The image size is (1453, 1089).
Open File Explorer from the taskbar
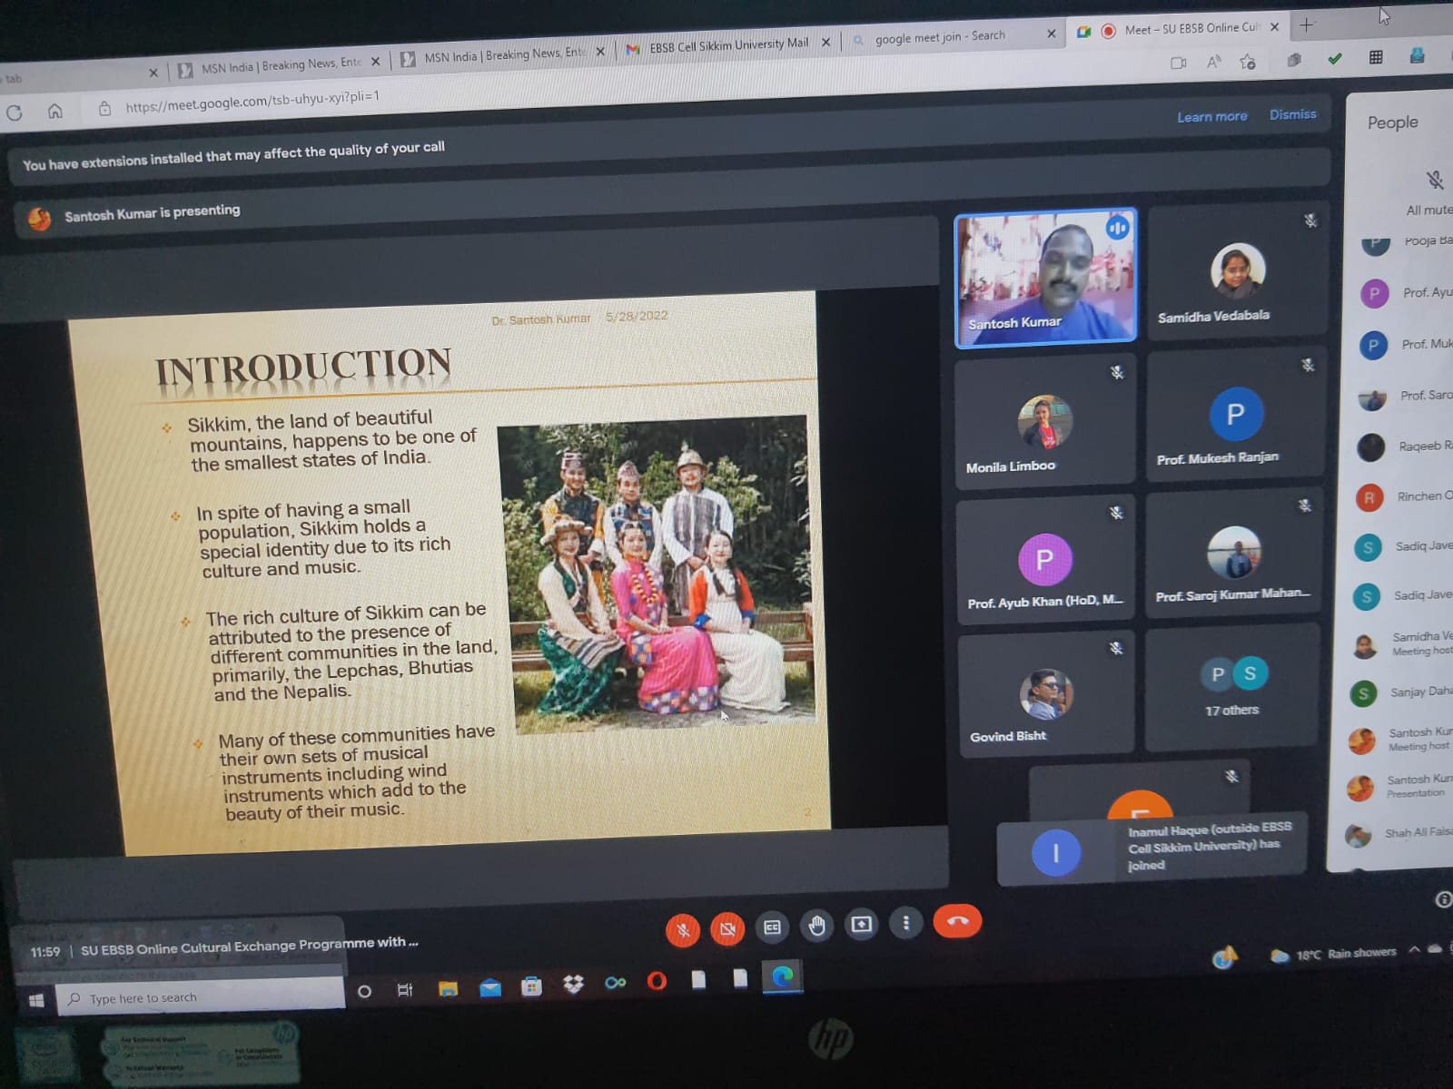click(448, 988)
